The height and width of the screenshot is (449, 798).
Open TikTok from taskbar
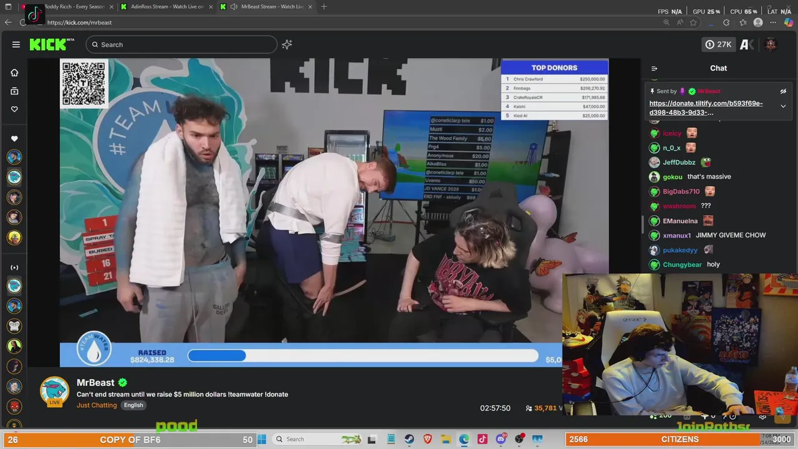482,439
